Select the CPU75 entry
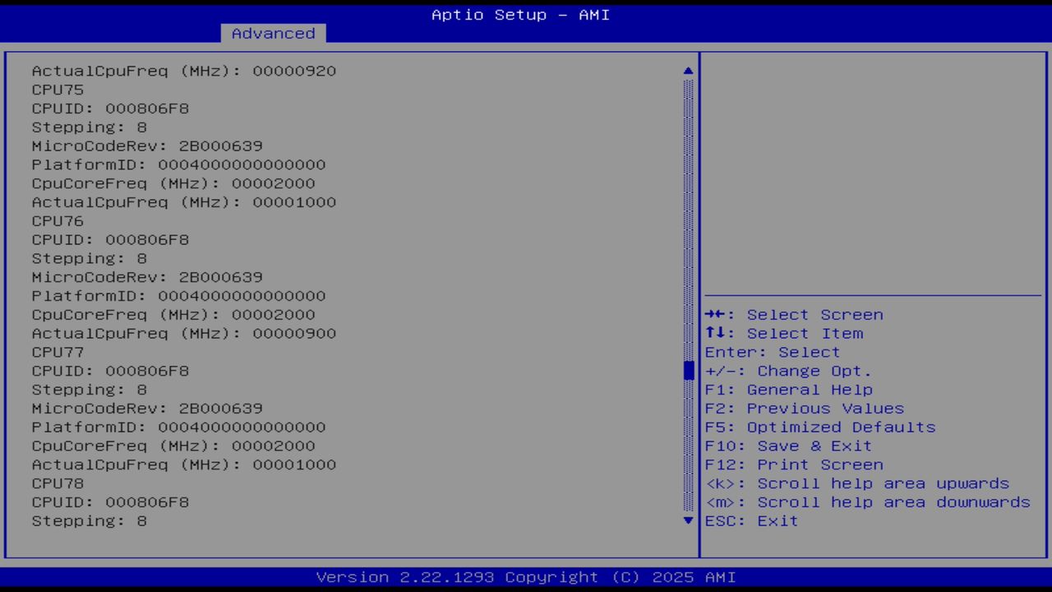The image size is (1052, 592). tap(57, 90)
